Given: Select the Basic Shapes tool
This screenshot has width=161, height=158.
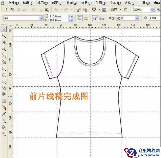Looking at the screenshot, I should [x=4, y=88].
